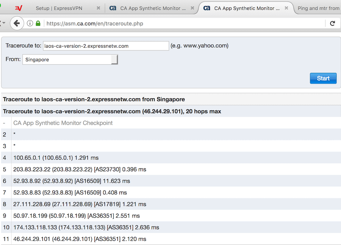Viewport: 341px width, 245px height.
Task: Close the first CA App Synthetic Monitor tab
Action: click(192, 8)
